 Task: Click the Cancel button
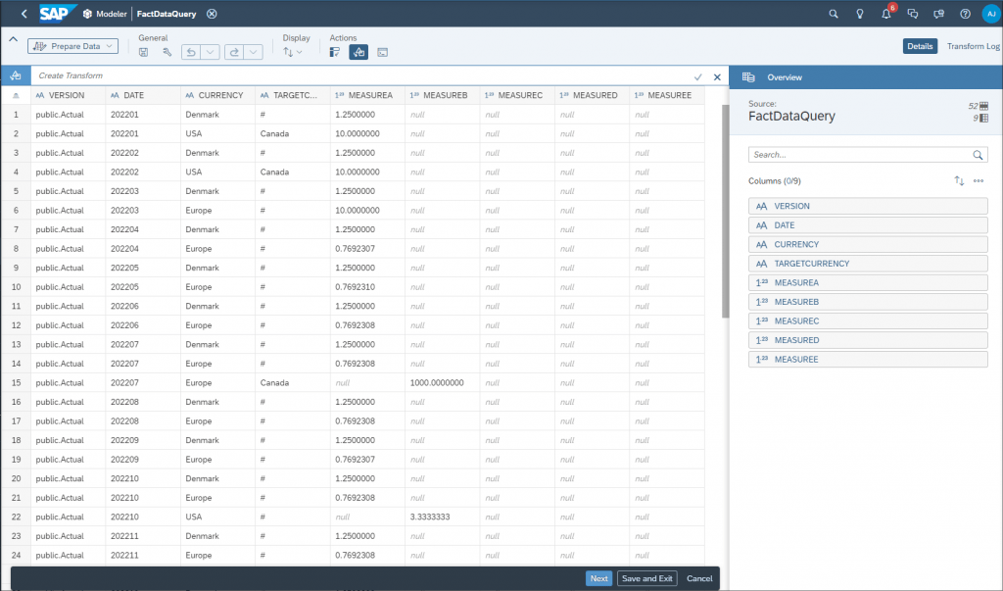(699, 578)
